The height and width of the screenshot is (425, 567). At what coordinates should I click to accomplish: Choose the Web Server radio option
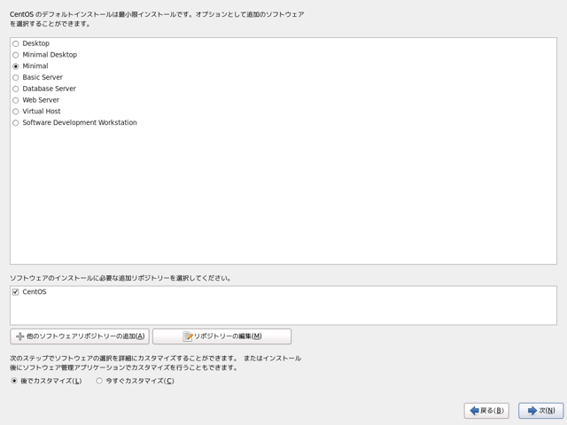click(x=16, y=100)
